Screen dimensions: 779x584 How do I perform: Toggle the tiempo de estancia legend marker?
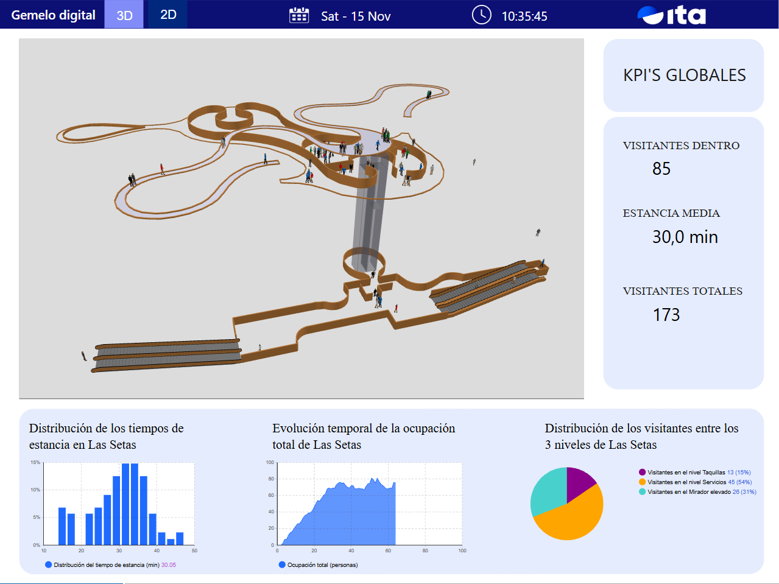49,565
